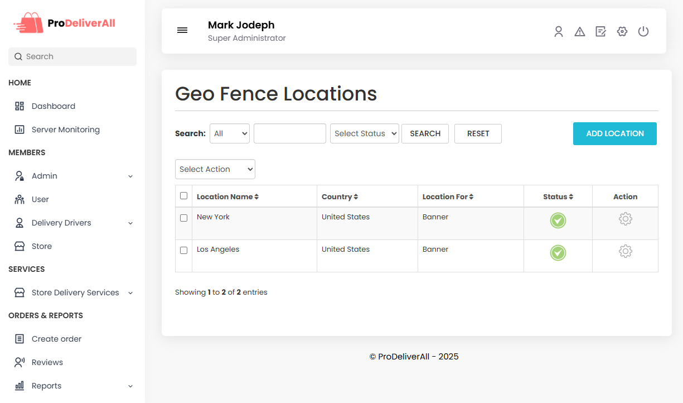
Task: Click the Reviews speaker icon
Action: [x=20, y=362]
